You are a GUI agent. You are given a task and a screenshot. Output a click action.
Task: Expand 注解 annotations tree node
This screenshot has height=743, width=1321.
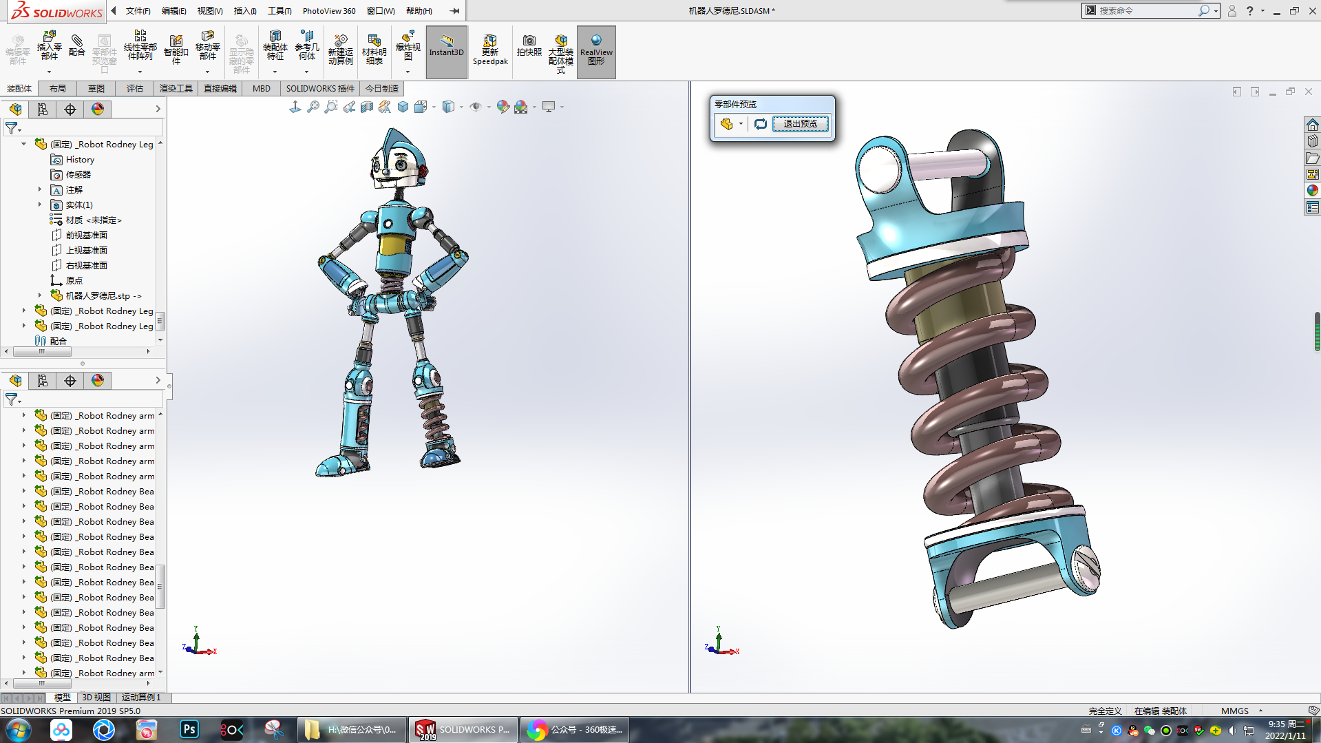(39, 189)
